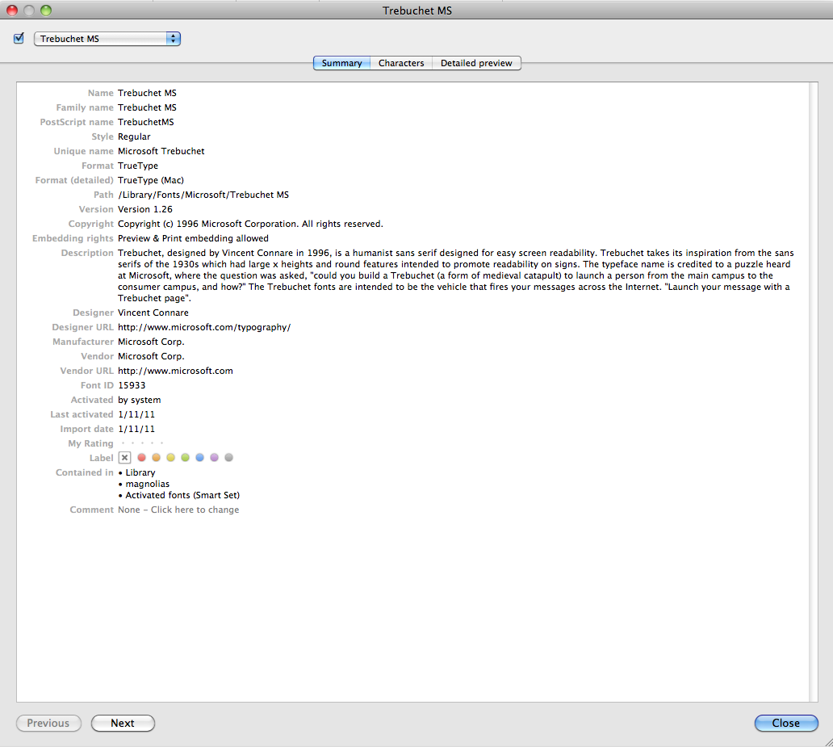Click the PostScript name TrebuchetMS
The width and height of the screenshot is (833, 747).
(x=146, y=122)
